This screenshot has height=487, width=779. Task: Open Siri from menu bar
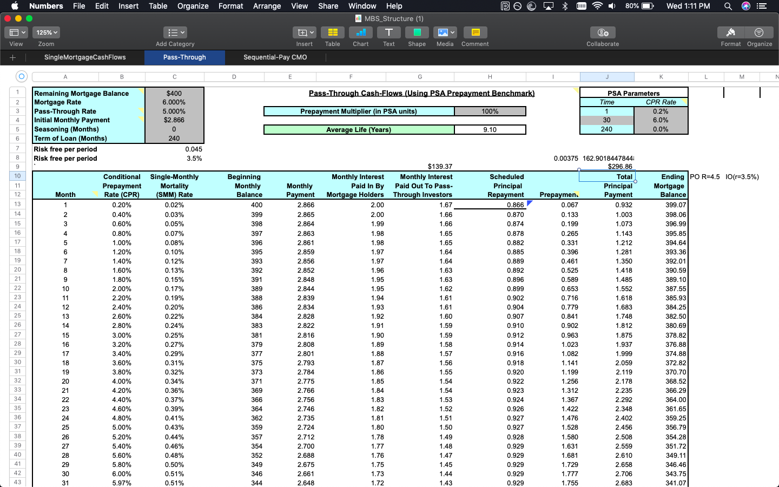click(746, 6)
